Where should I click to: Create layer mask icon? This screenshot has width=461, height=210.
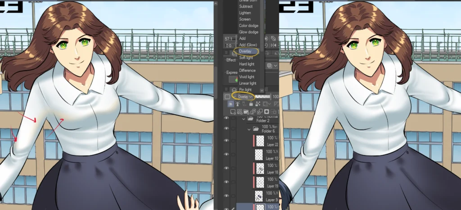(267, 112)
